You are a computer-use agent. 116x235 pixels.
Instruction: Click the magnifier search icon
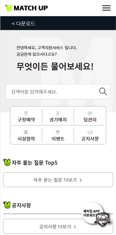[103, 92]
